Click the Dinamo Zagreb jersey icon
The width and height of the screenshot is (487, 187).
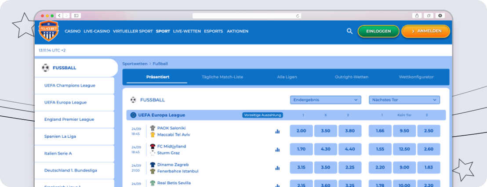coord(153,165)
